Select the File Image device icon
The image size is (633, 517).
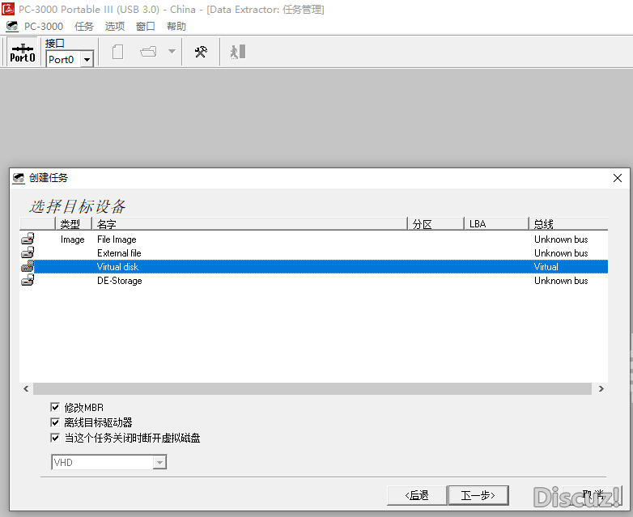click(x=28, y=239)
